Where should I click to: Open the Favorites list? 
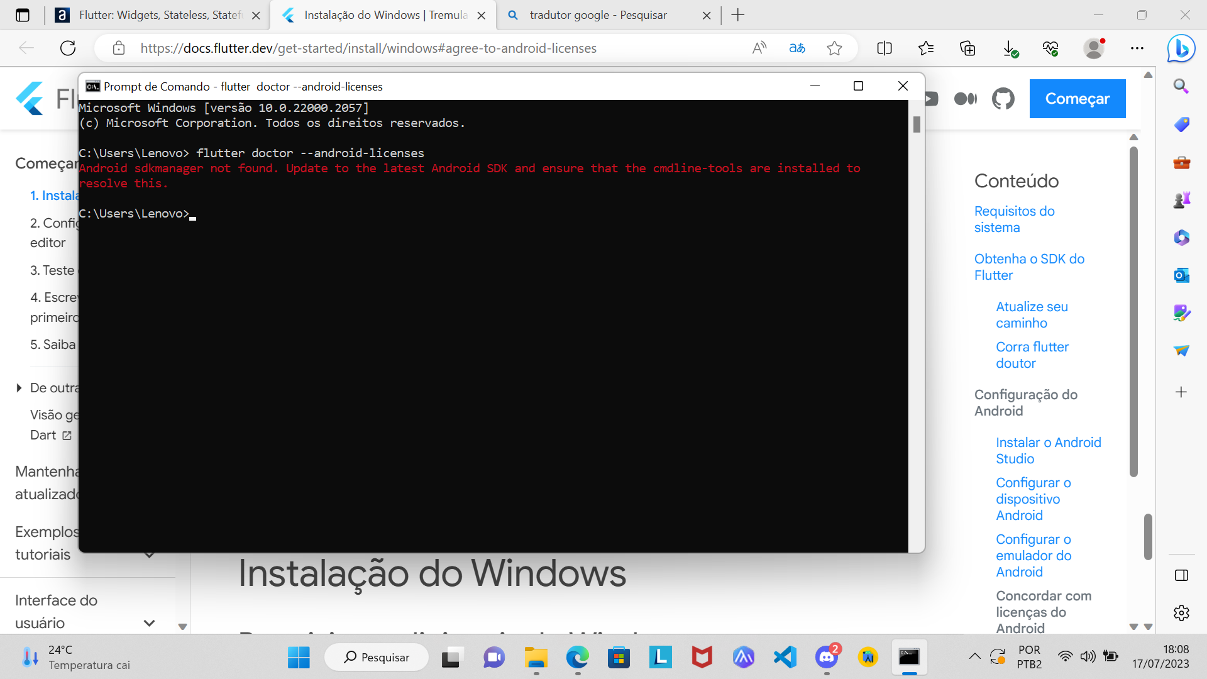coord(926,48)
